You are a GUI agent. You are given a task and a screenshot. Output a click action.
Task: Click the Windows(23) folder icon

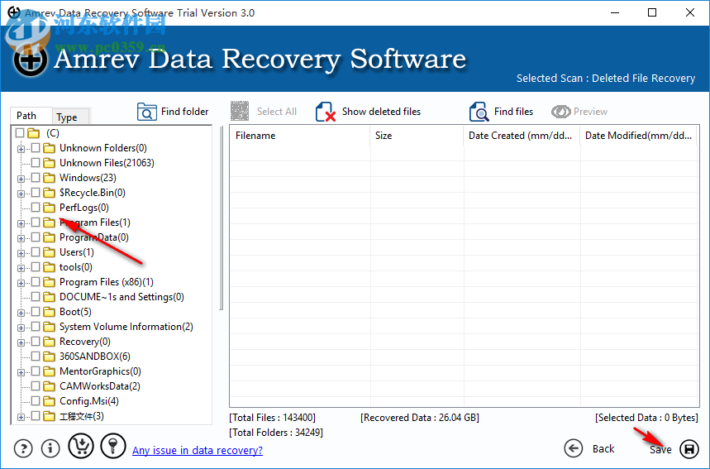pos(49,178)
